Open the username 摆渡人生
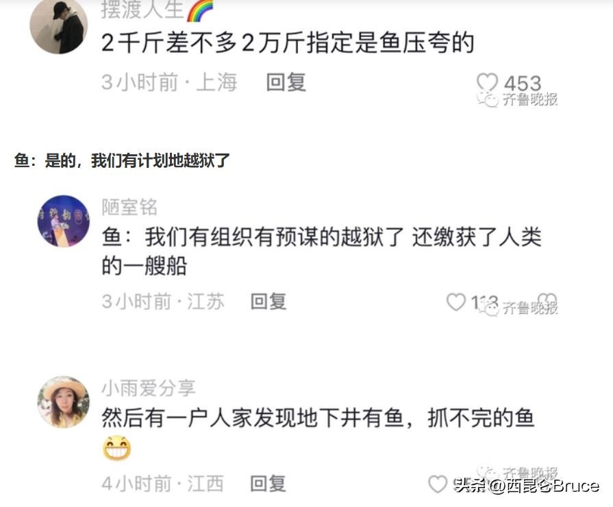The width and height of the screenshot is (613, 507). [x=142, y=10]
